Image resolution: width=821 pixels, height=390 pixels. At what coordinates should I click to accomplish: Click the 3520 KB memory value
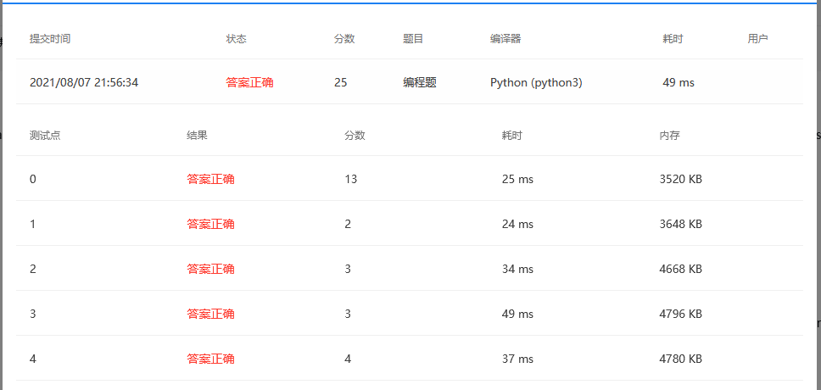coord(681,179)
